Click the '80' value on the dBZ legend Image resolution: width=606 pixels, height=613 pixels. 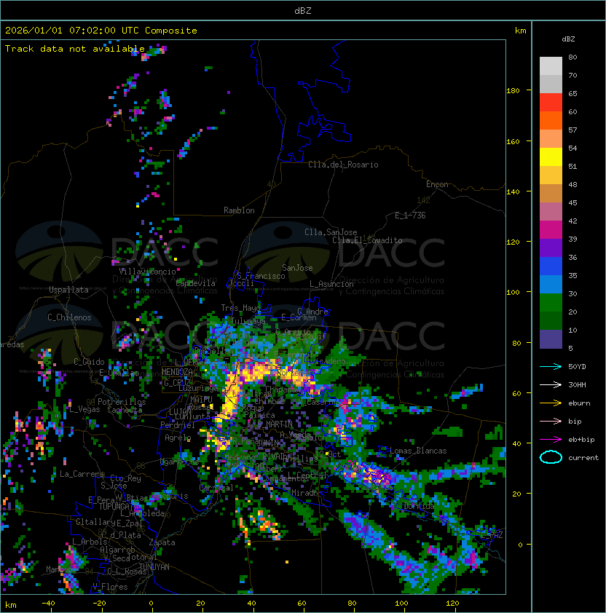click(572, 57)
